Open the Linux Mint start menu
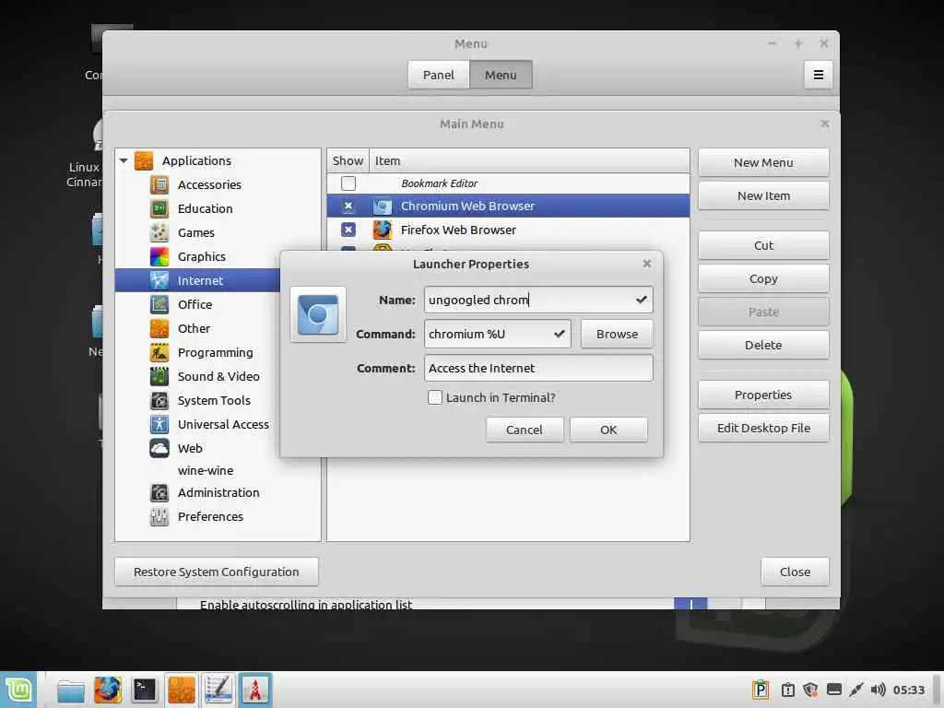Viewport: 944px width, 708px height. pyautogui.click(x=18, y=690)
